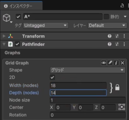The width and height of the screenshot is (129, 120).
Task: Open Transform preset sliders icon
Action: [x=117, y=36]
